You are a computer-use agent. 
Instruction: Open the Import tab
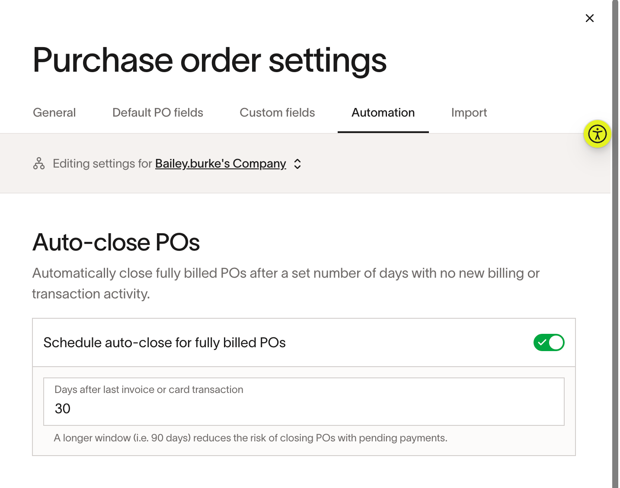[x=469, y=113]
